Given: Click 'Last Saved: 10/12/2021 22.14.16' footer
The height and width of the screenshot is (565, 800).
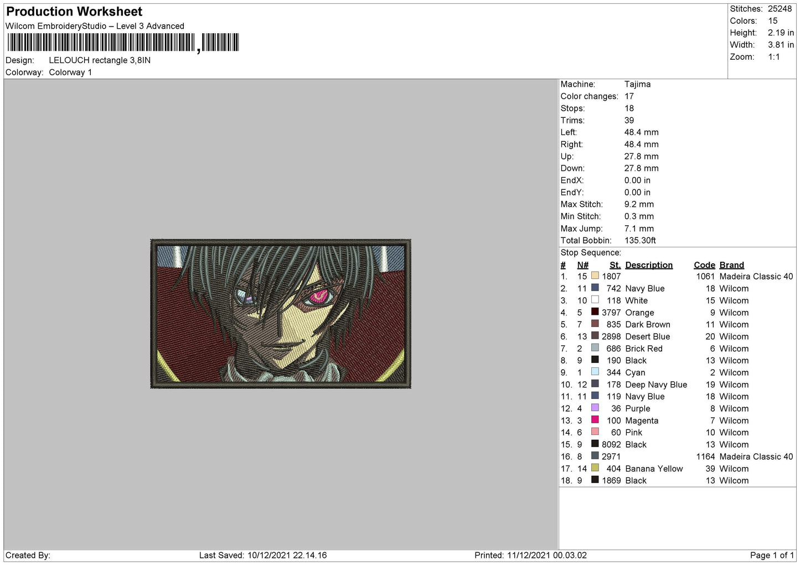Looking at the screenshot, I should pyautogui.click(x=263, y=555).
